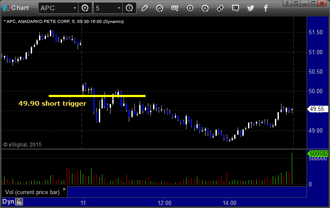Share chart on Twitter
Image resolution: width=330 pixels, height=208 pixels.
251,8
